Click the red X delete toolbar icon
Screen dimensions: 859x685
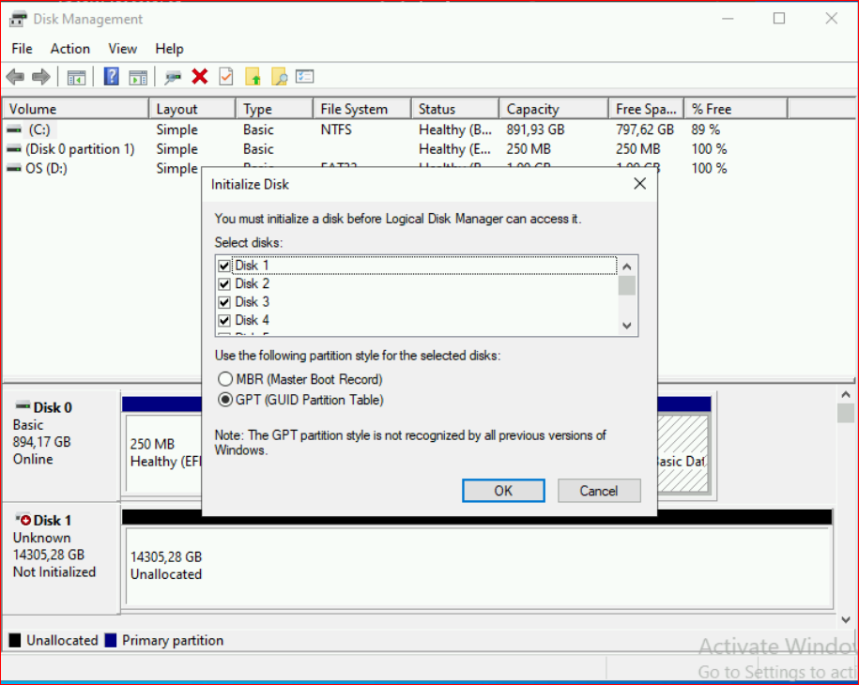199,77
